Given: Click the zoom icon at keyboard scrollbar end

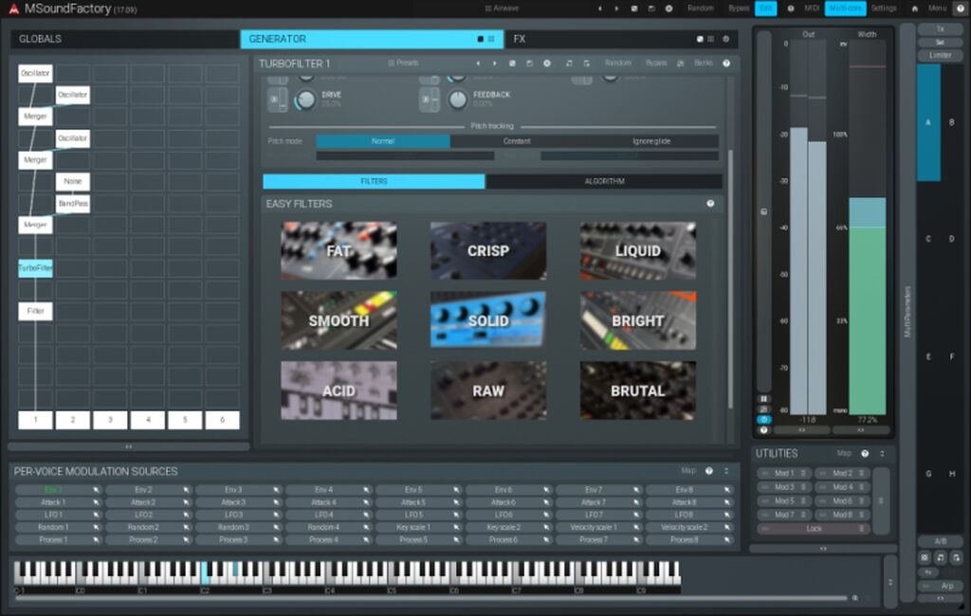Looking at the screenshot, I should [x=855, y=598].
